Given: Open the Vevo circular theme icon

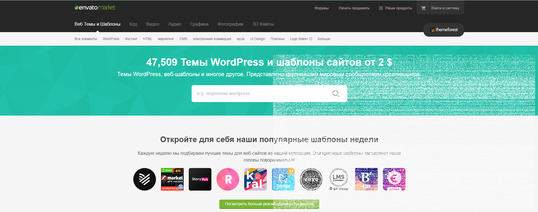Looking at the screenshot, I should pos(311,179).
